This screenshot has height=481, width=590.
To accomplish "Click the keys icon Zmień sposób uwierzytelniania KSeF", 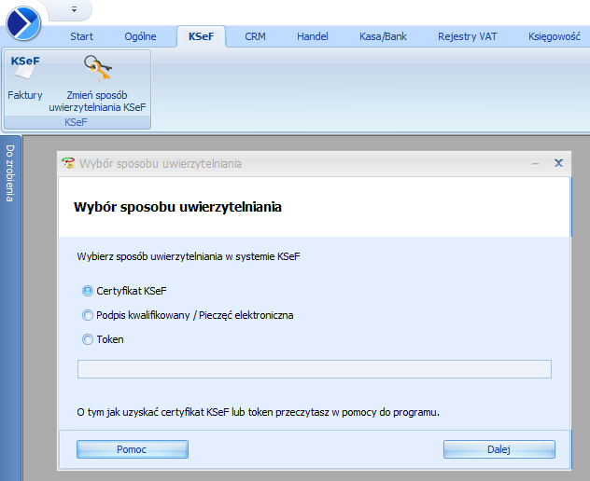I will 97,83.
